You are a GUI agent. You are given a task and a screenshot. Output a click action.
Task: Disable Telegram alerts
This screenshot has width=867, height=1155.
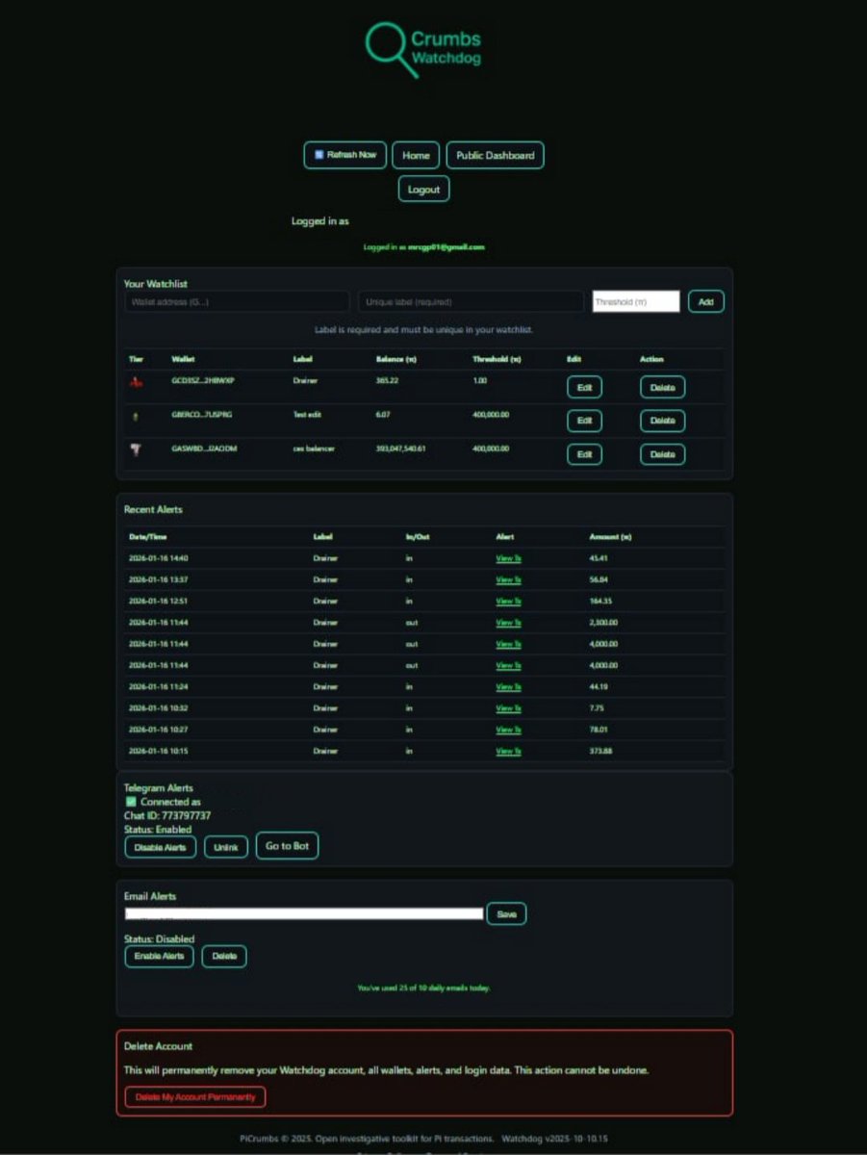point(161,847)
